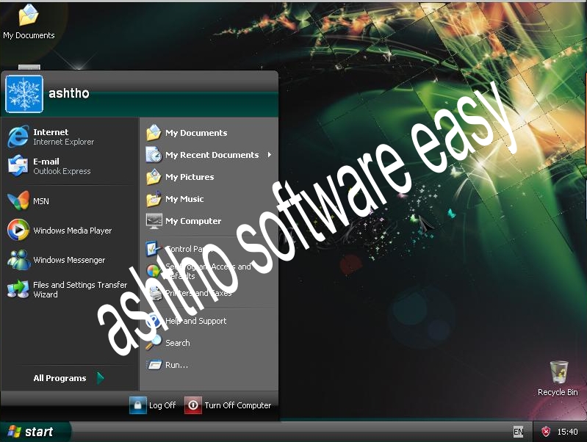Open My Documents folder icon in Start menu

(x=154, y=133)
